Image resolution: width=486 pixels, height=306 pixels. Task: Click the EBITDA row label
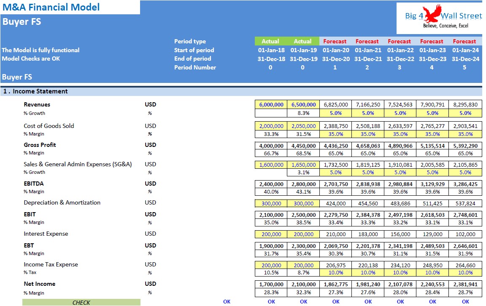(x=34, y=183)
